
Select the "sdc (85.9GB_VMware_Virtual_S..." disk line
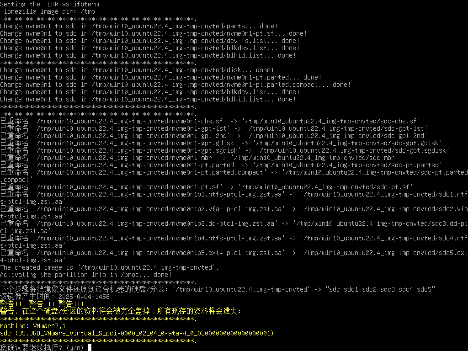click(x=137, y=333)
